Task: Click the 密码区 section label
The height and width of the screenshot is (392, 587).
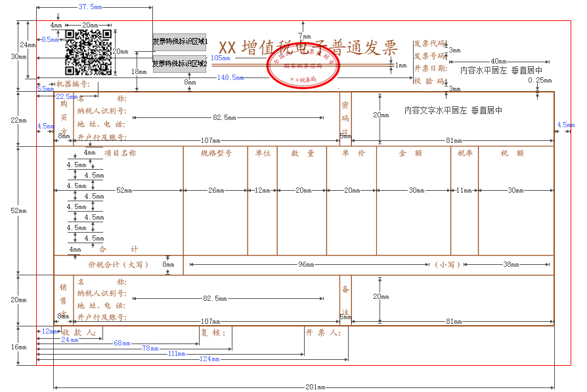Action: (x=345, y=119)
